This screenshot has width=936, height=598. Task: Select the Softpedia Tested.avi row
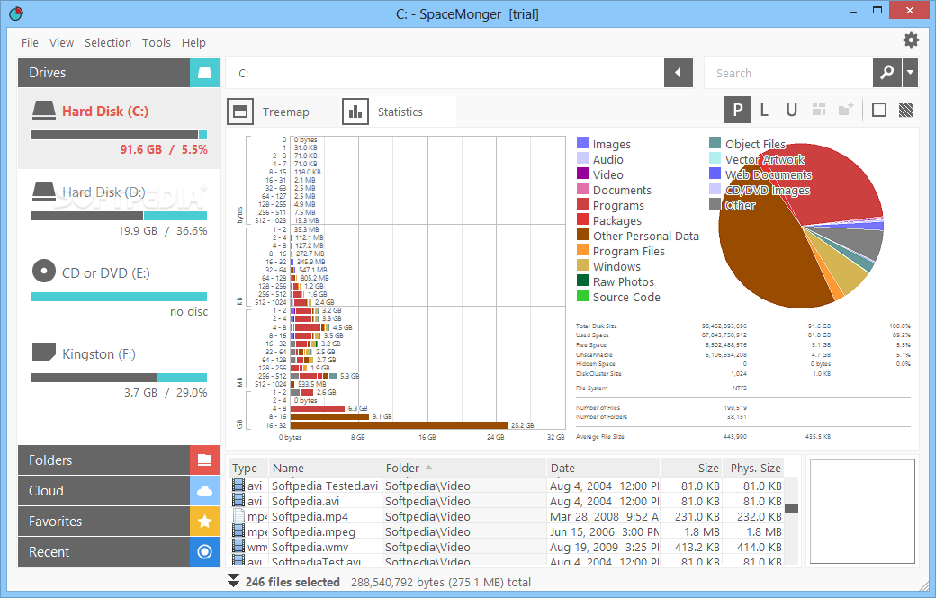[507, 486]
